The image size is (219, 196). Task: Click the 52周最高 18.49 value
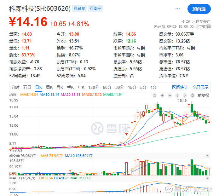[x=35, y=76]
